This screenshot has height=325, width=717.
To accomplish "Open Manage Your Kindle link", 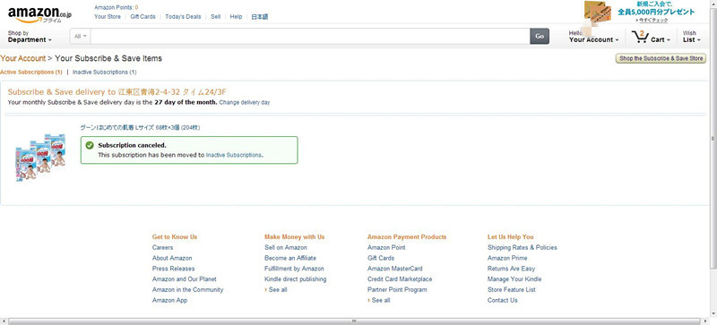I will point(514,278).
